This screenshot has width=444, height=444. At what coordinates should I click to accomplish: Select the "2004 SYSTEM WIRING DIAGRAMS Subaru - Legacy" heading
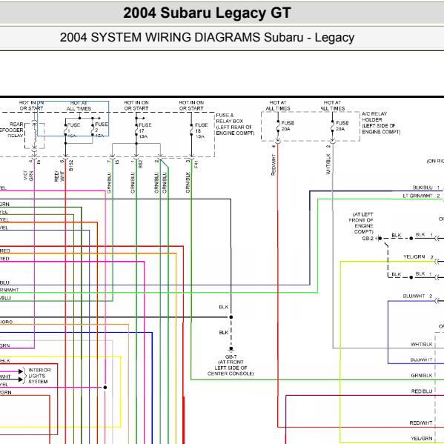pos(207,37)
